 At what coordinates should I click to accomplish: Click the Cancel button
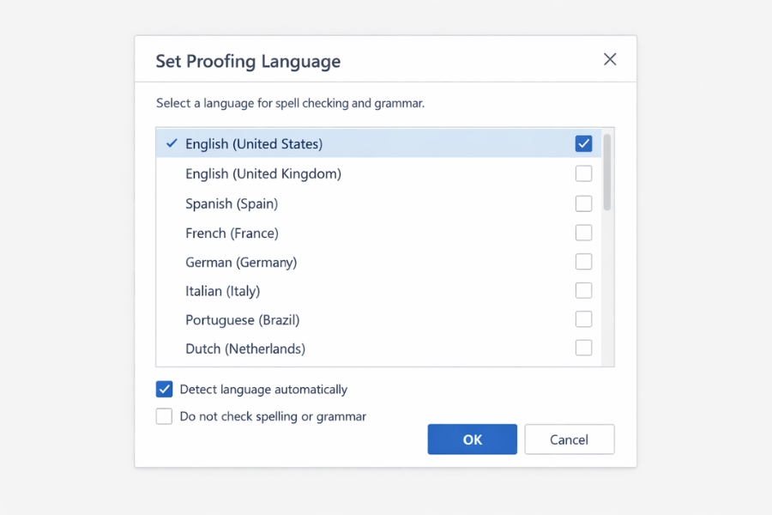pyautogui.click(x=569, y=439)
